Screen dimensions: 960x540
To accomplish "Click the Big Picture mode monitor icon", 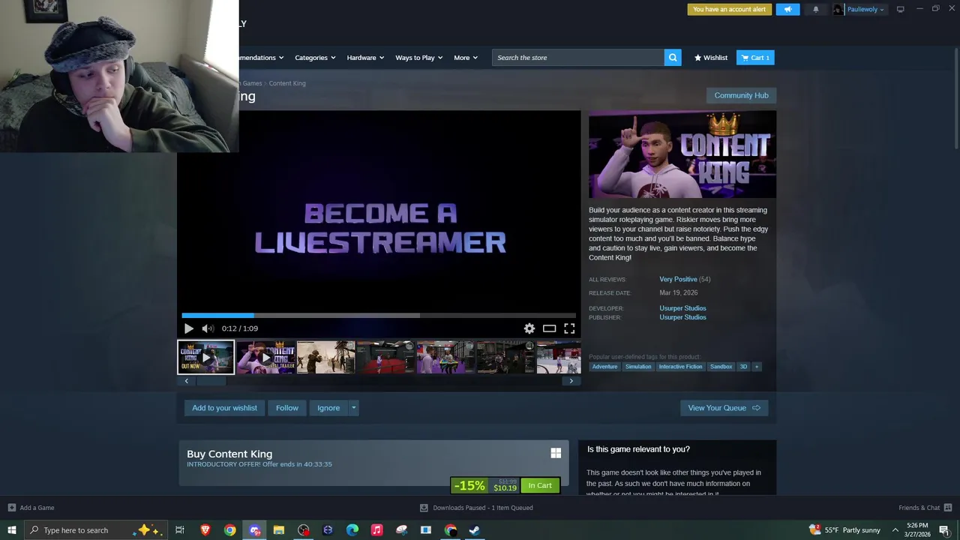I will (x=900, y=9).
